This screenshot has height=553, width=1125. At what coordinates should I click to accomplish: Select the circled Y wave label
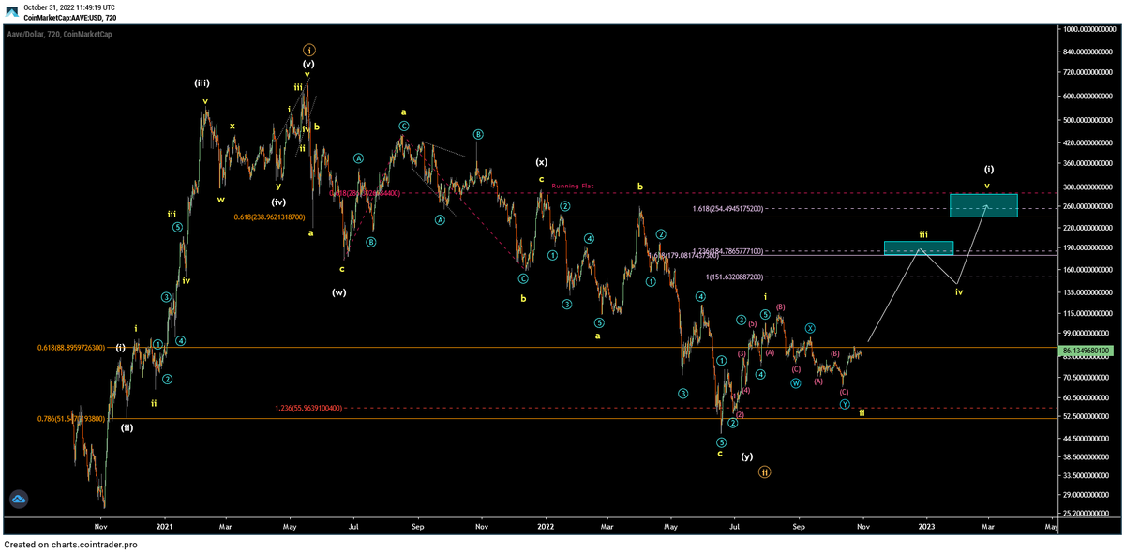(845, 404)
